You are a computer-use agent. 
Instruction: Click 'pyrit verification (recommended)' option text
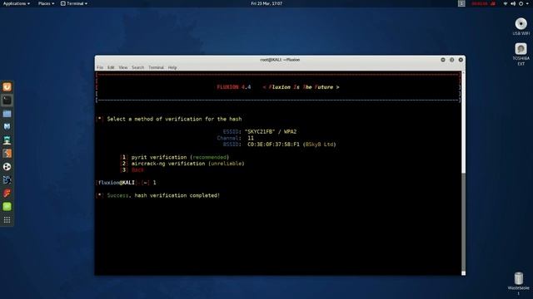tap(180, 157)
